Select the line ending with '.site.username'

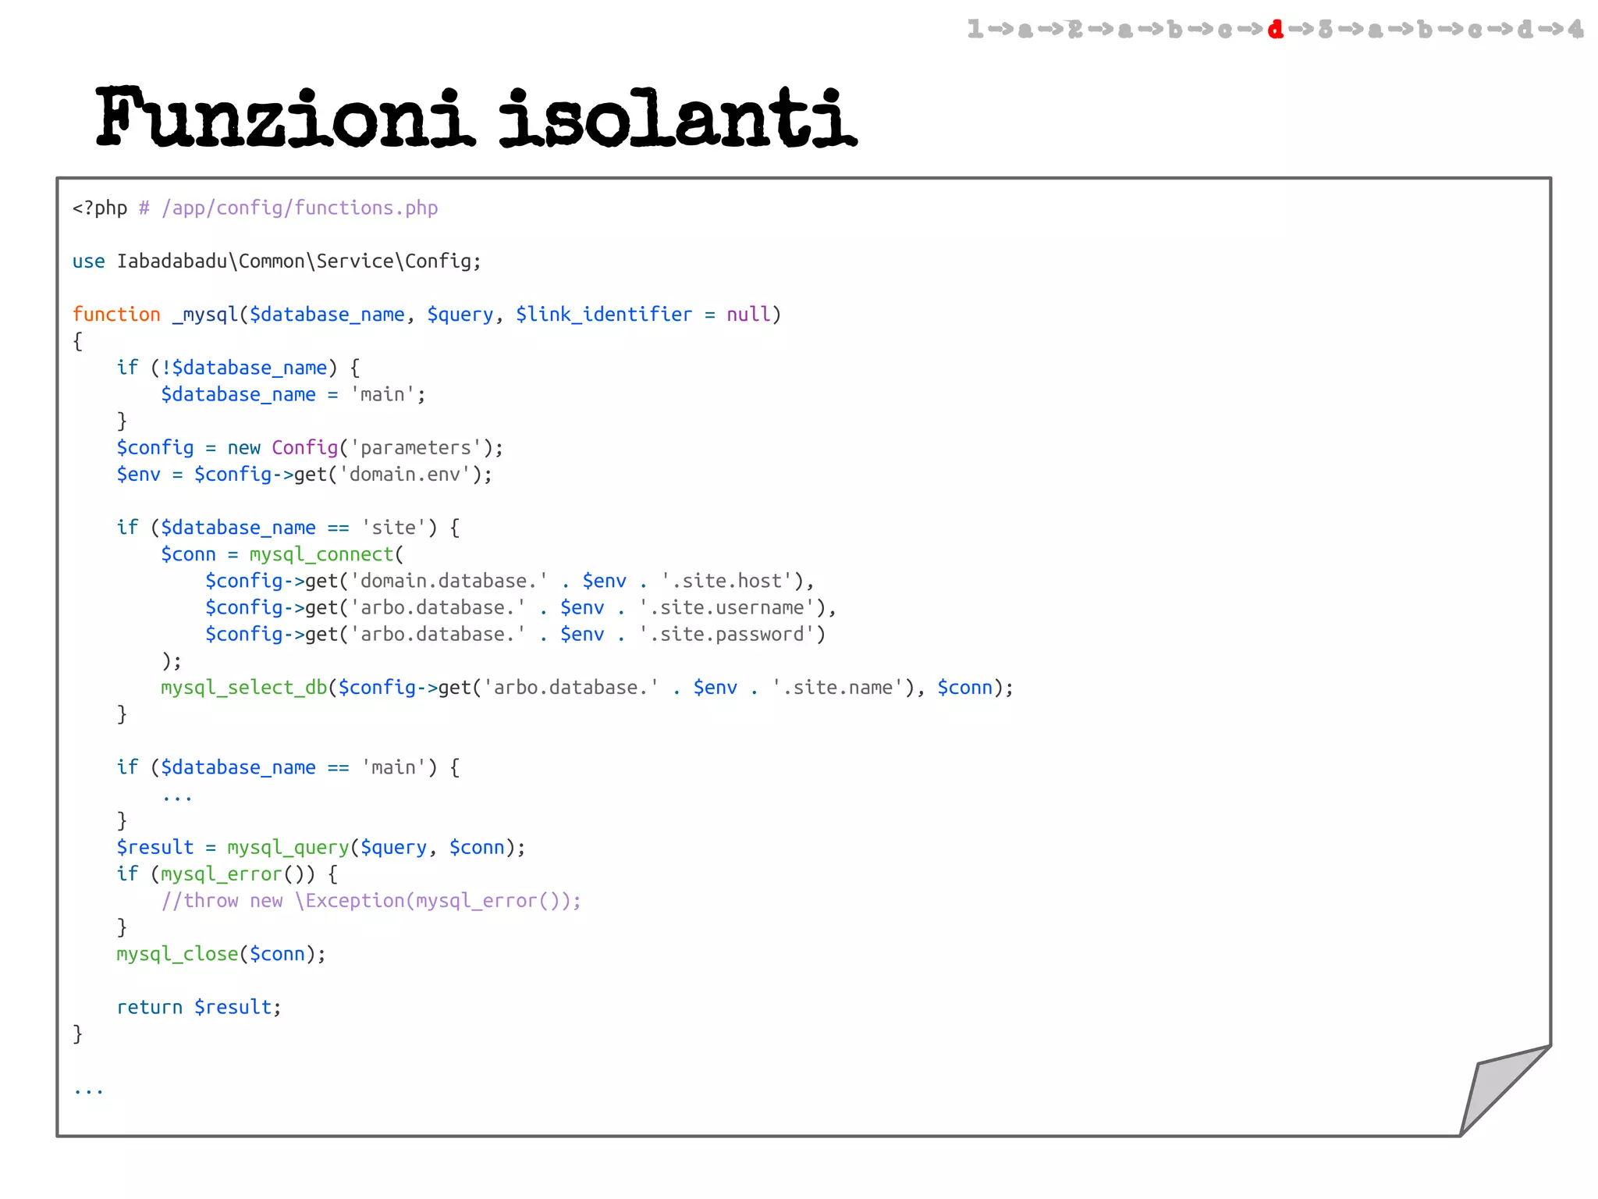(520, 607)
